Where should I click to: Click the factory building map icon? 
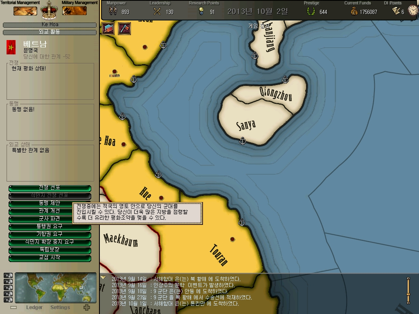[108, 28]
